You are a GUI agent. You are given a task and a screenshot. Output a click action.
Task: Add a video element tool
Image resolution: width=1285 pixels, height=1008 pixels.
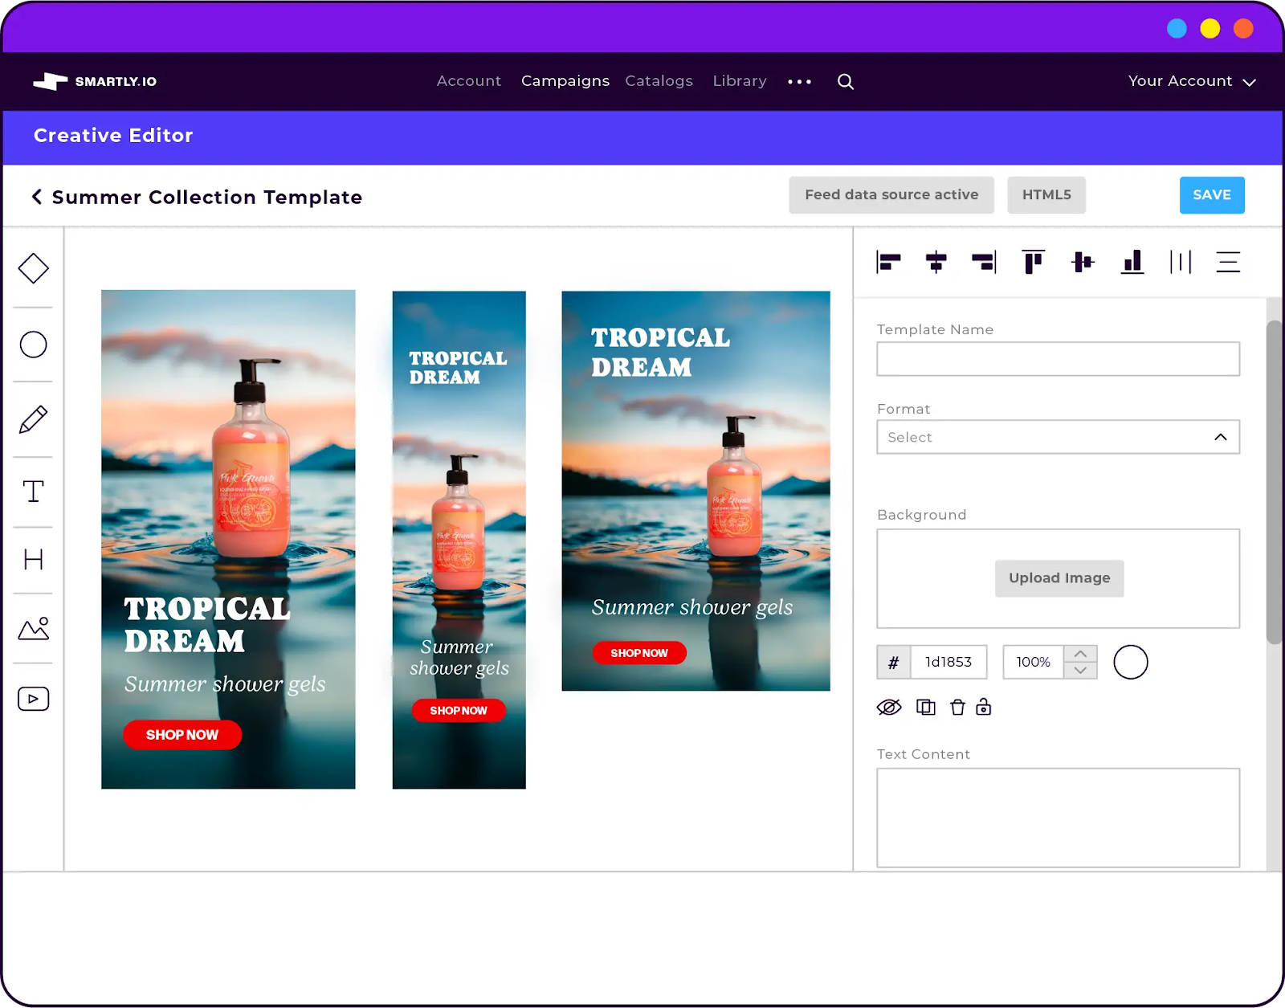34,699
